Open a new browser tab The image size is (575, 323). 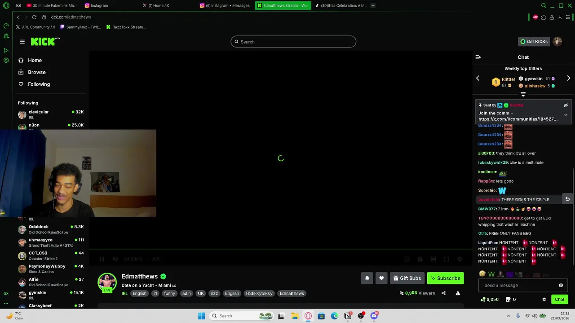point(373,5)
